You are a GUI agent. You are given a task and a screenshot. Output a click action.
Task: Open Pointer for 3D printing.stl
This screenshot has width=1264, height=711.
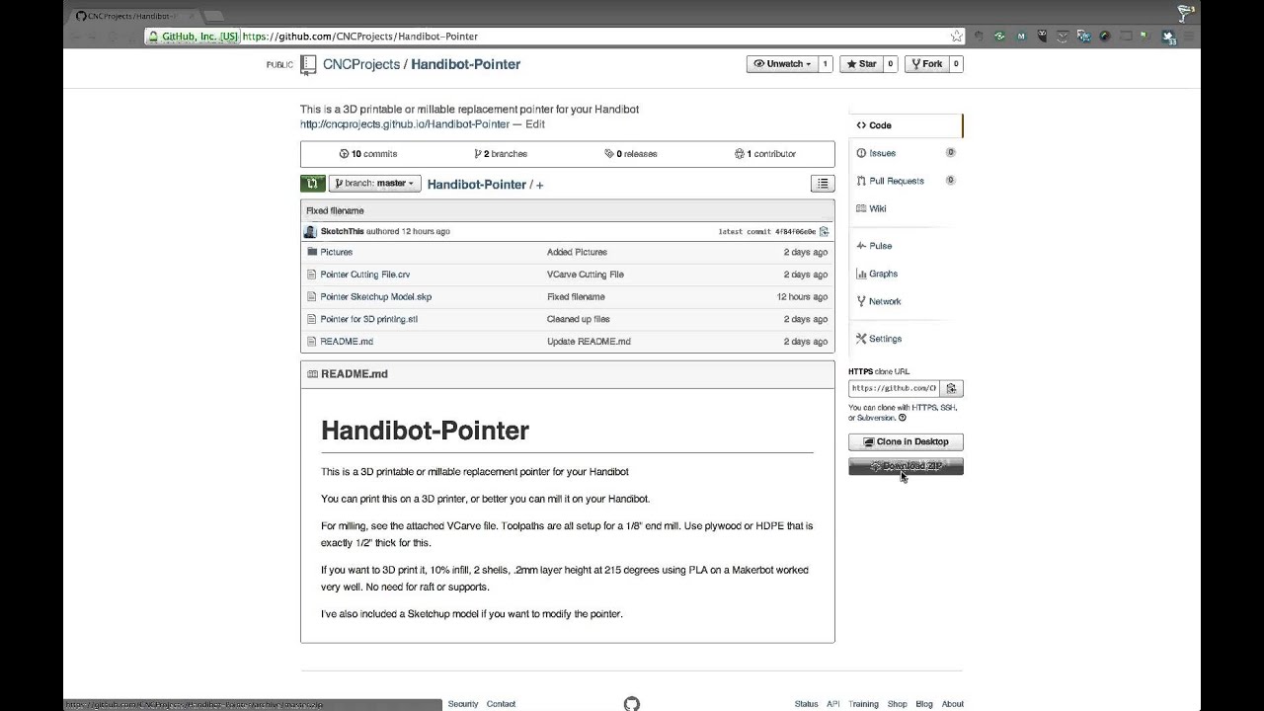coord(369,319)
